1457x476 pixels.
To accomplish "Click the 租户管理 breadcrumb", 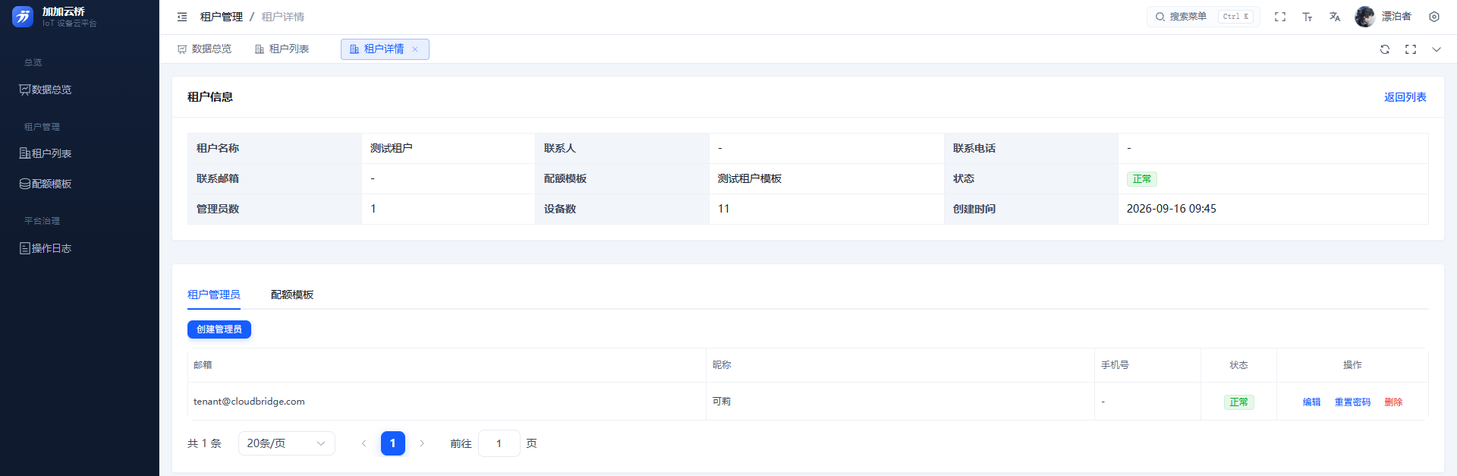I will pos(222,17).
